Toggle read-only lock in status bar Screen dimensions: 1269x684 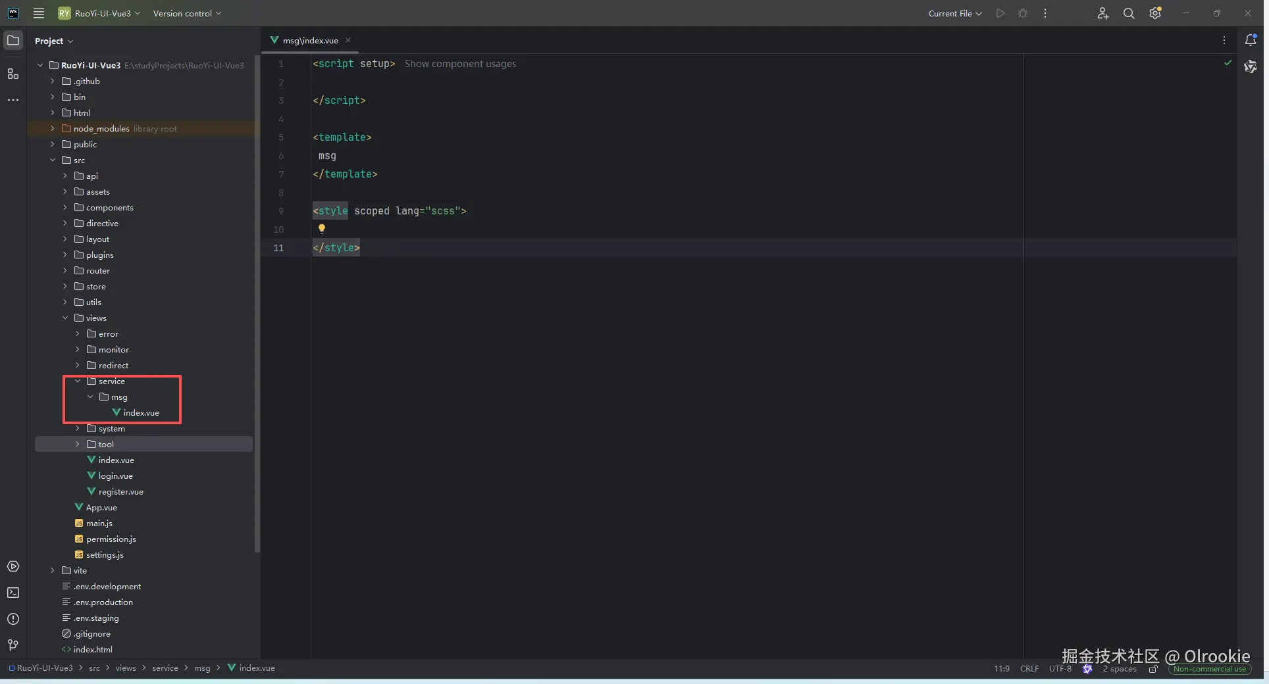pyautogui.click(x=1153, y=669)
